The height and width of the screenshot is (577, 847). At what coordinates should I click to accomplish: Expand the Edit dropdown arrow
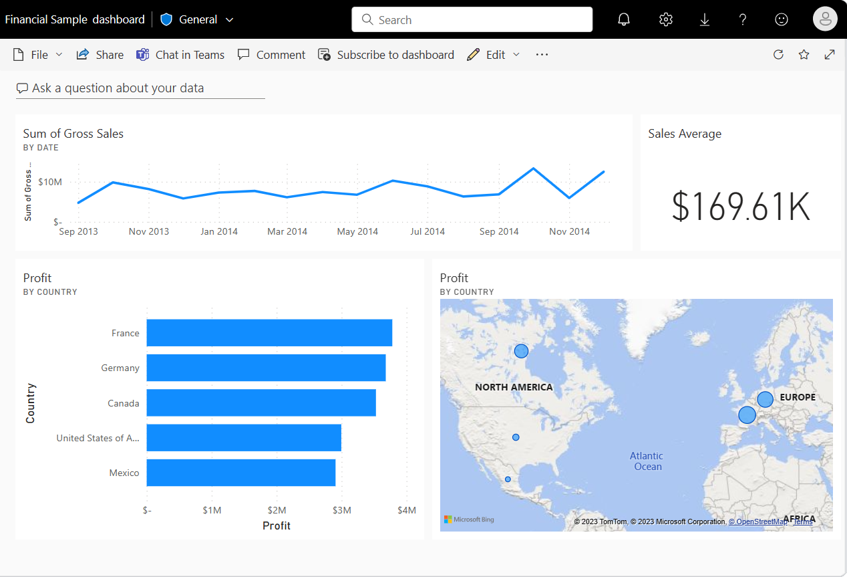coord(518,54)
